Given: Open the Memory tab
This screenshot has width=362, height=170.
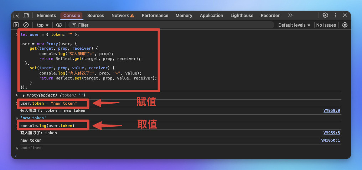Looking at the screenshot, I should click(184, 15).
